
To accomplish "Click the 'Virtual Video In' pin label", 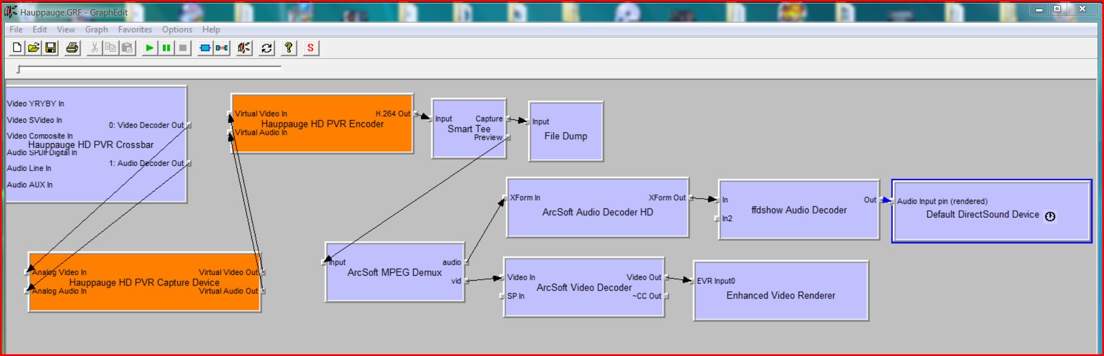I will [x=261, y=114].
